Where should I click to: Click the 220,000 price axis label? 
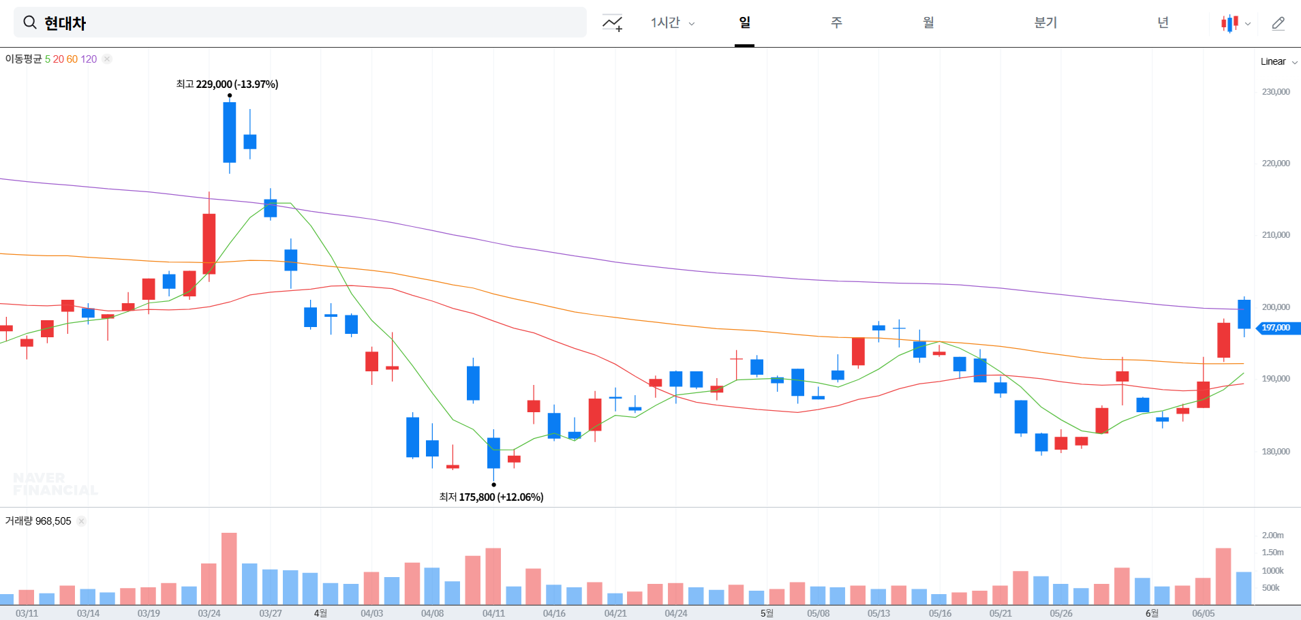pyautogui.click(x=1276, y=164)
